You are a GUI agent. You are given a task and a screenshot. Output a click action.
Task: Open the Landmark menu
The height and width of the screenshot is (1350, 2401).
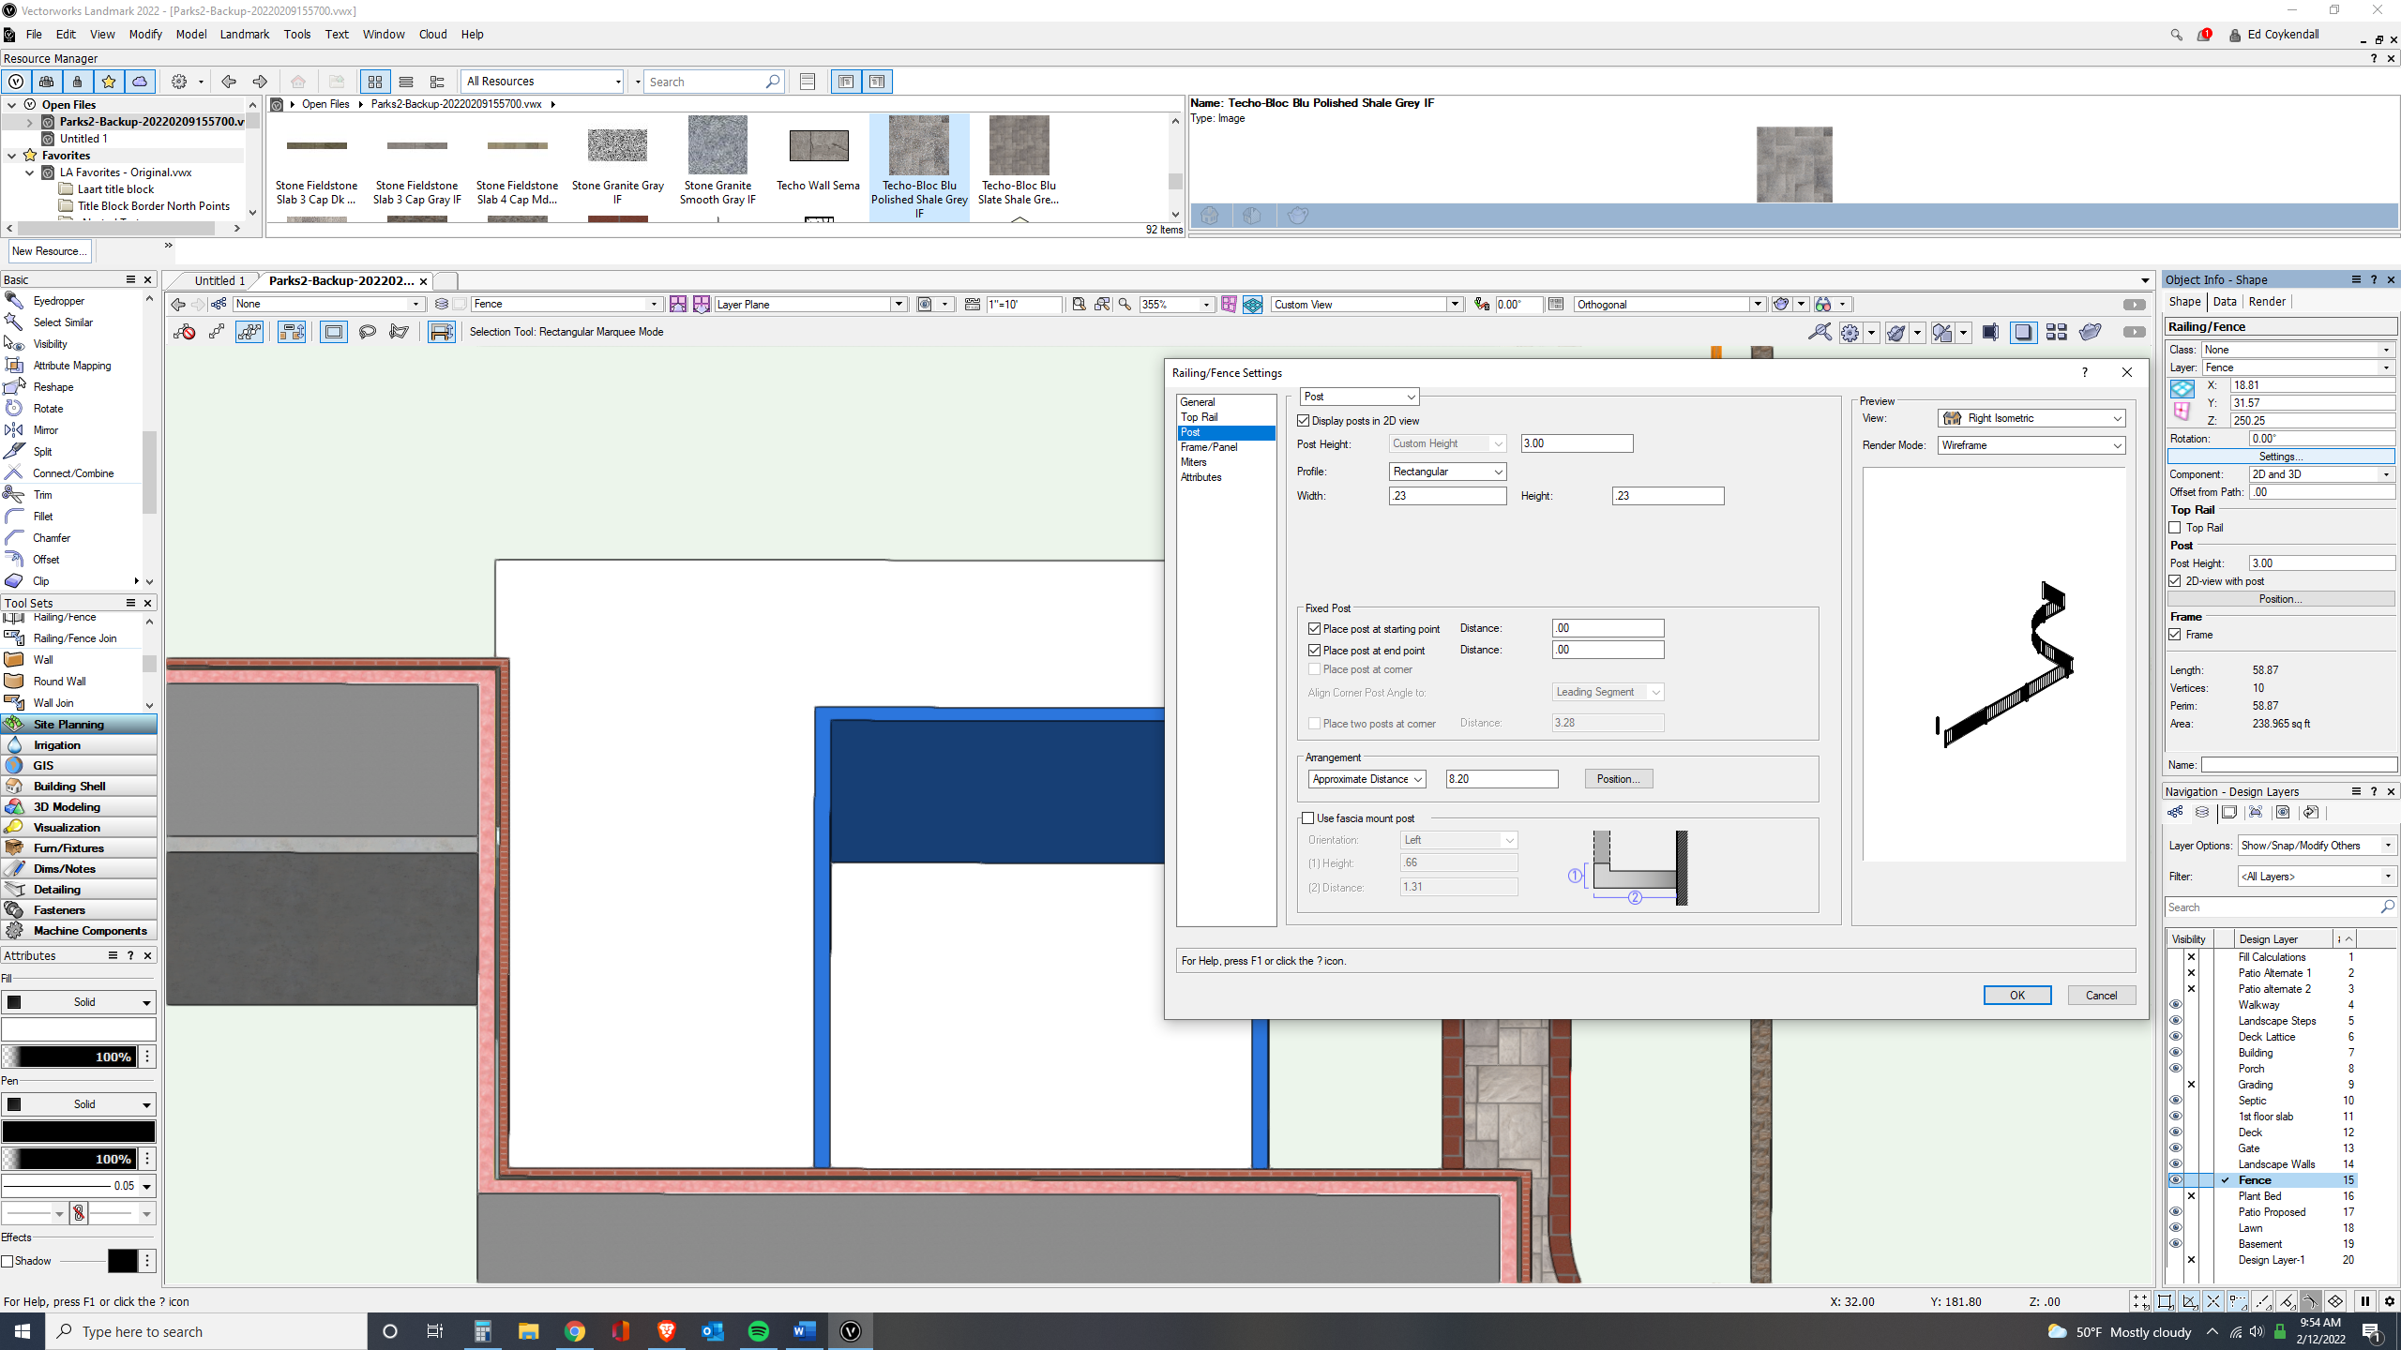tap(244, 35)
